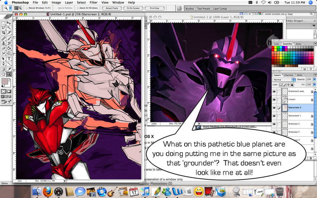Open the blend mode dropdown showing Normal
The image size is (317, 198).
click(284, 80)
